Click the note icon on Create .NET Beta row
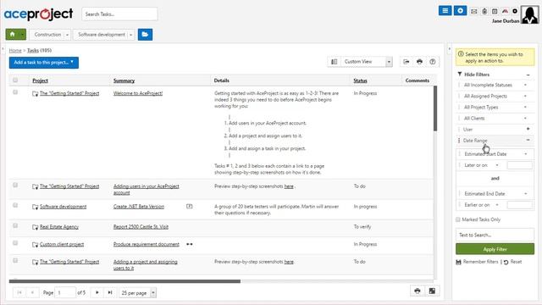The image size is (542, 305). (189, 207)
